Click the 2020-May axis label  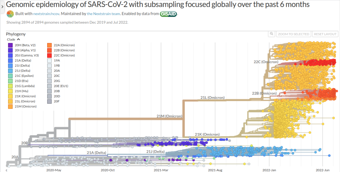pos(54,170)
